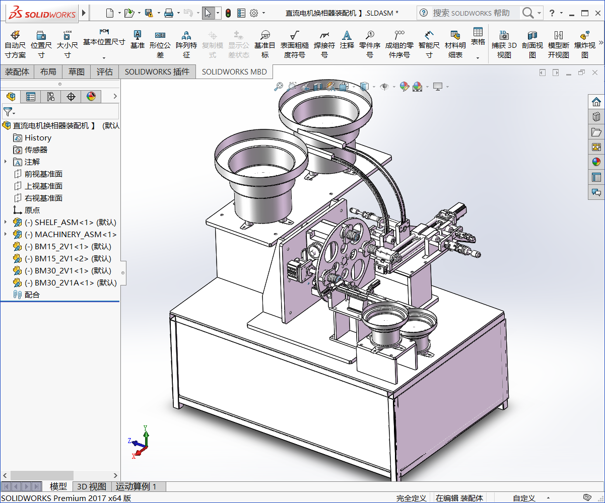Open the 剖面视图 section view tool

click(532, 44)
